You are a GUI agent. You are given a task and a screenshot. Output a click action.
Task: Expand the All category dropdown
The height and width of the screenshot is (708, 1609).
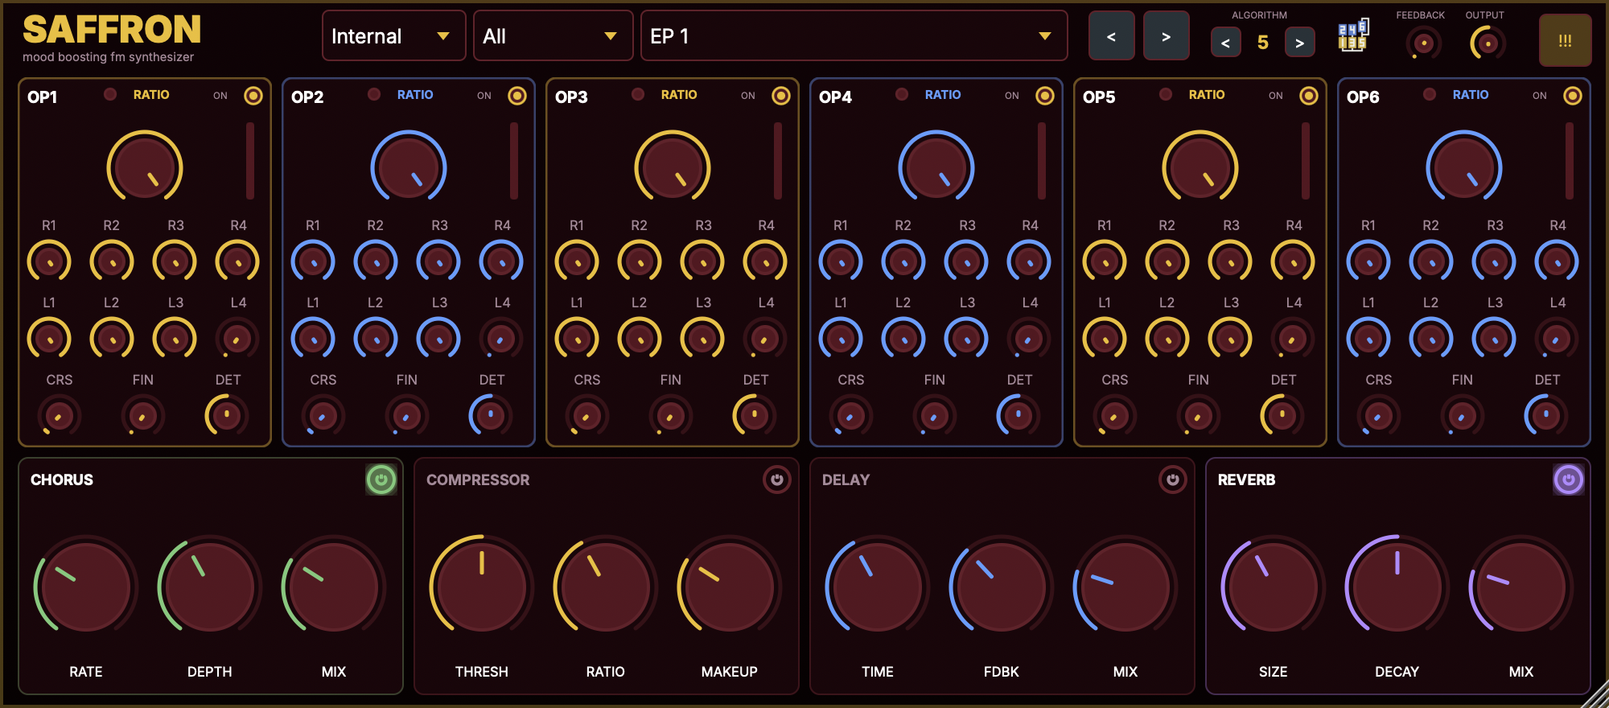(553, 36)
